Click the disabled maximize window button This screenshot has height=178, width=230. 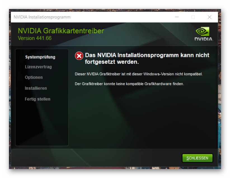pos(193,17)
